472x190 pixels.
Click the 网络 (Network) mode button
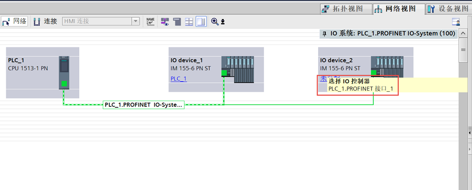(15, 21)
